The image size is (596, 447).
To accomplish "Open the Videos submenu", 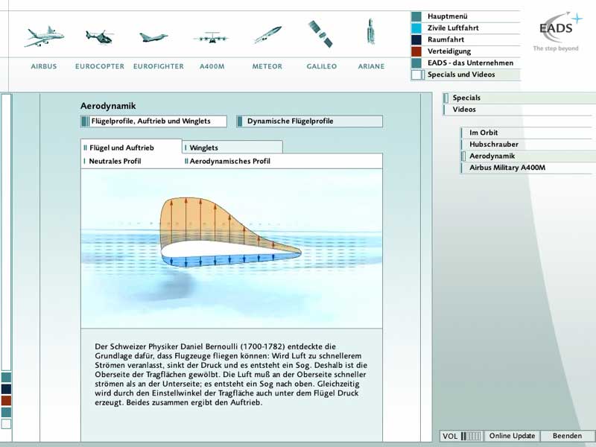I will tap(519, 110).
